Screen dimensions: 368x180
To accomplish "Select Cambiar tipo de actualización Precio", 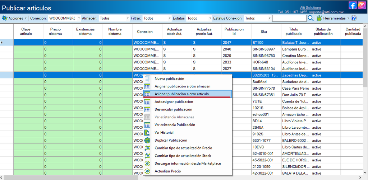I will click(188, 148).
